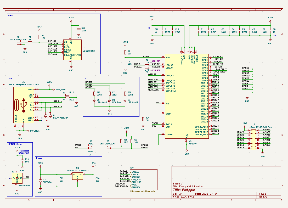
Task: Click the 'Rev: 1' field
Action: click(x=262, y=194)
